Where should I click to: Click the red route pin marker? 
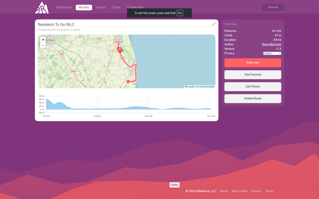(x=120, y=49)
